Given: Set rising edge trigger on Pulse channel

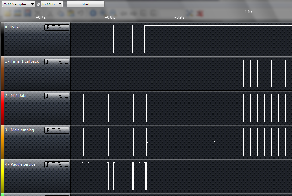Looking at the screenshot, I should coord(48,27).
